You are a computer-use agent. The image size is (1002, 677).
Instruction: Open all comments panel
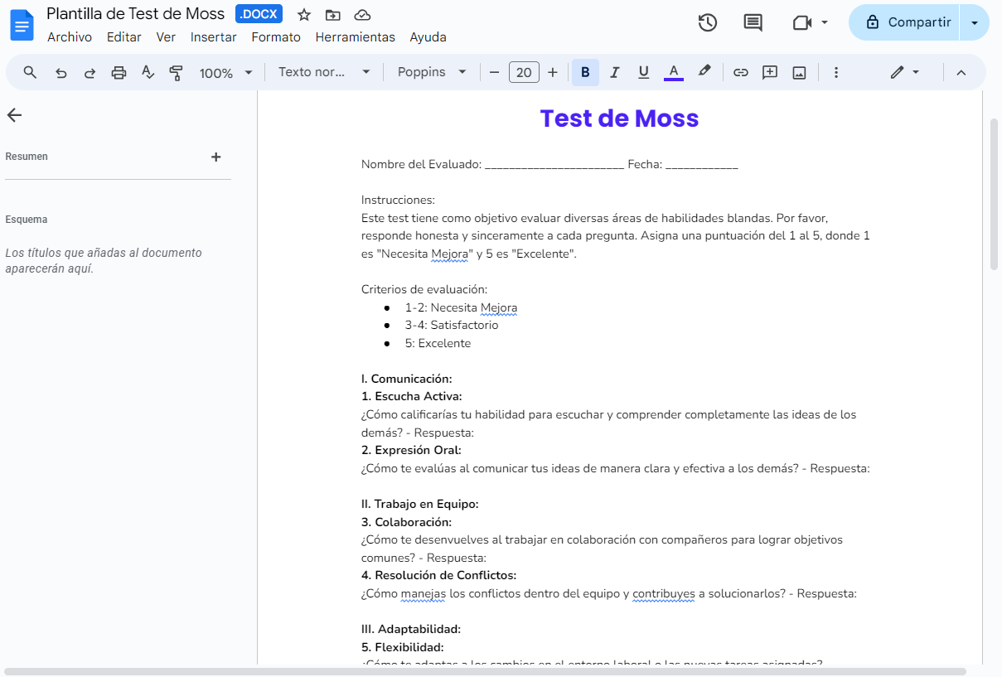[x=753, y=22]
